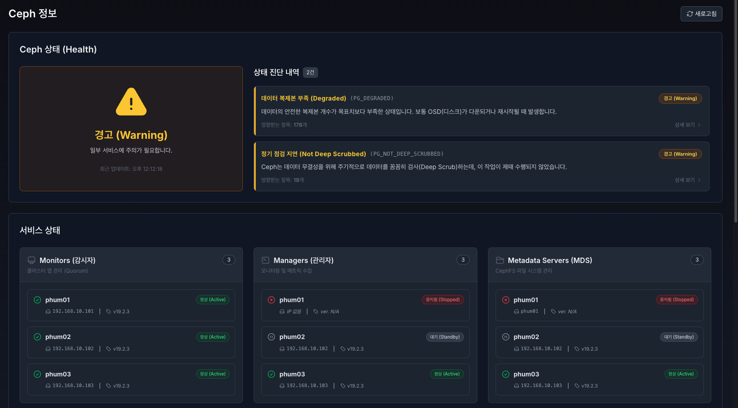Viewport: 738px width, 408px height.
Task: Click the host icon before IP 없음 in Managers phum01
Action: (282, 311)
